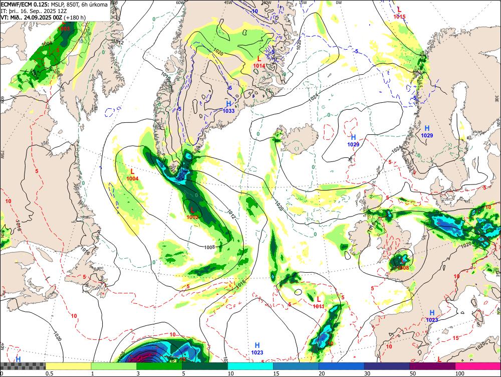The width and height of the screenshot is (501, 377).
Task: Click the low pressure L 1014 on Greenland
Action: point(259,62)
